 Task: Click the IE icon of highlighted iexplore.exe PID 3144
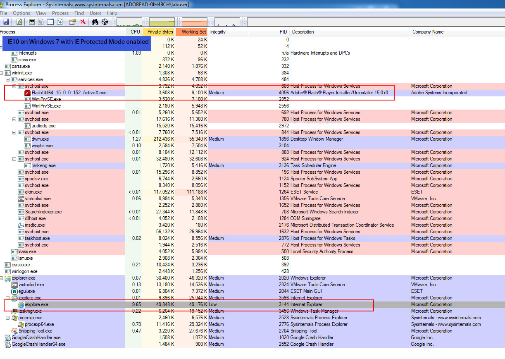tap(21, 304)
